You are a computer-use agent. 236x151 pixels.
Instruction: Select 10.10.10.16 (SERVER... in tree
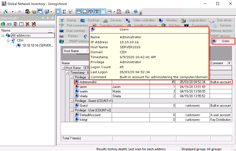point(38,45)
